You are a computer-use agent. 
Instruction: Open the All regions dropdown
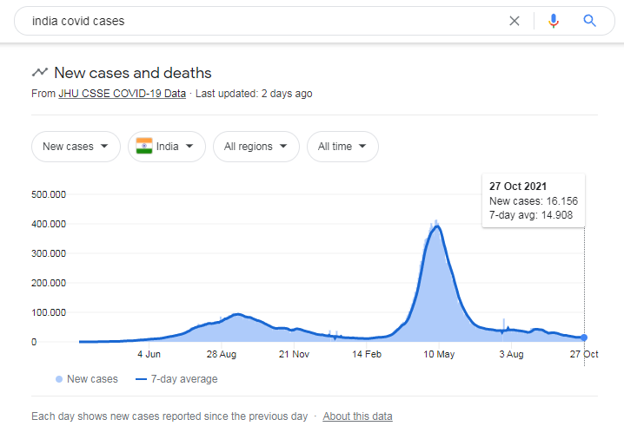[x=256, y=147]
